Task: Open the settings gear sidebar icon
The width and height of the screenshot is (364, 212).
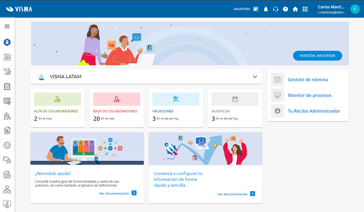Action: [x=7, y=145]
